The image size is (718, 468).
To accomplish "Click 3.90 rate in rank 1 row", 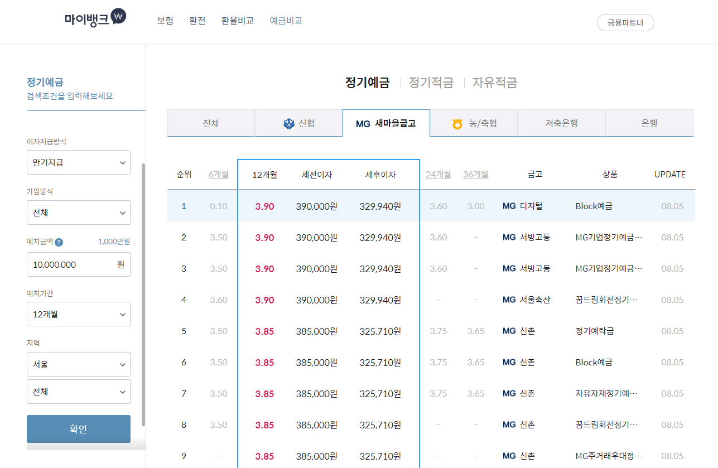I will coord(264,206).
